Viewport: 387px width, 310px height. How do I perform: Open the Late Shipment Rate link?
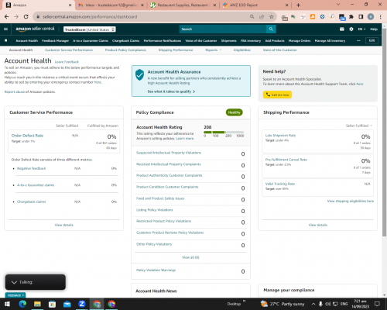click(280, 136)
